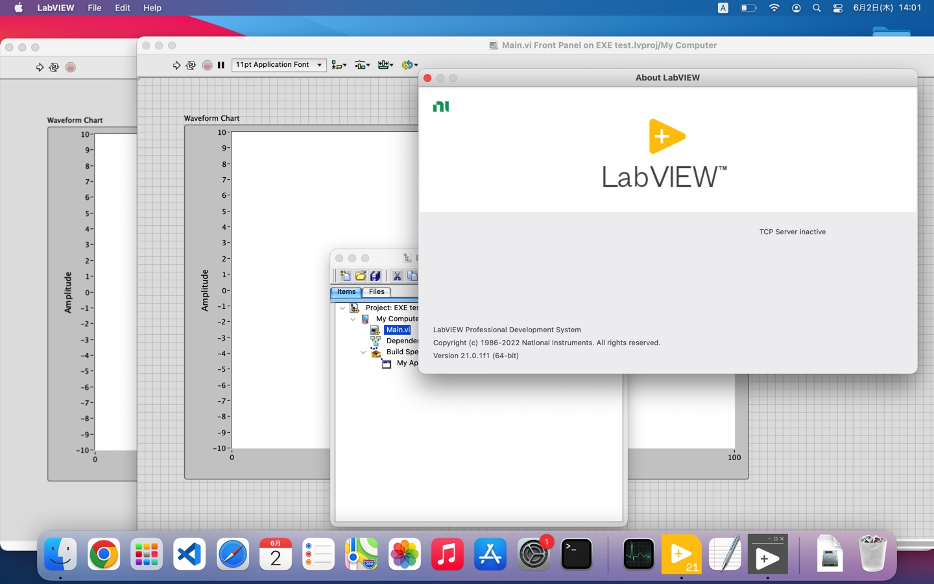Click the Version 21.0.1f1 (64-bit) text
The image size is (934, 584).
click(x=476, y=356)
